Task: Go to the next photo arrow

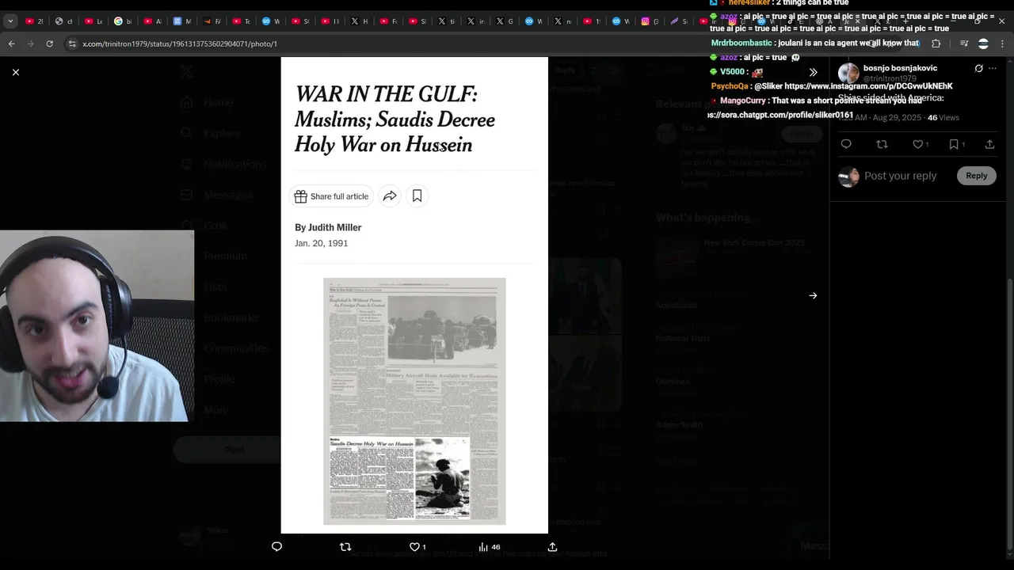Action: 813,295
